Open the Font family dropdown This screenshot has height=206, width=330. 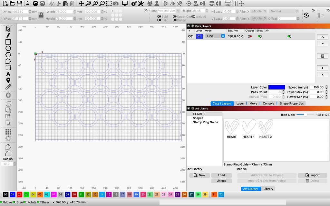click(x=168, y=11)
